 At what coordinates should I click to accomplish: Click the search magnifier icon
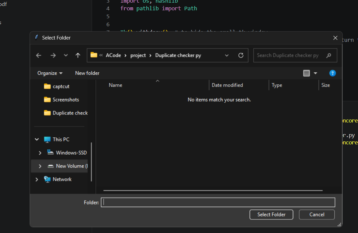point(329,55)
